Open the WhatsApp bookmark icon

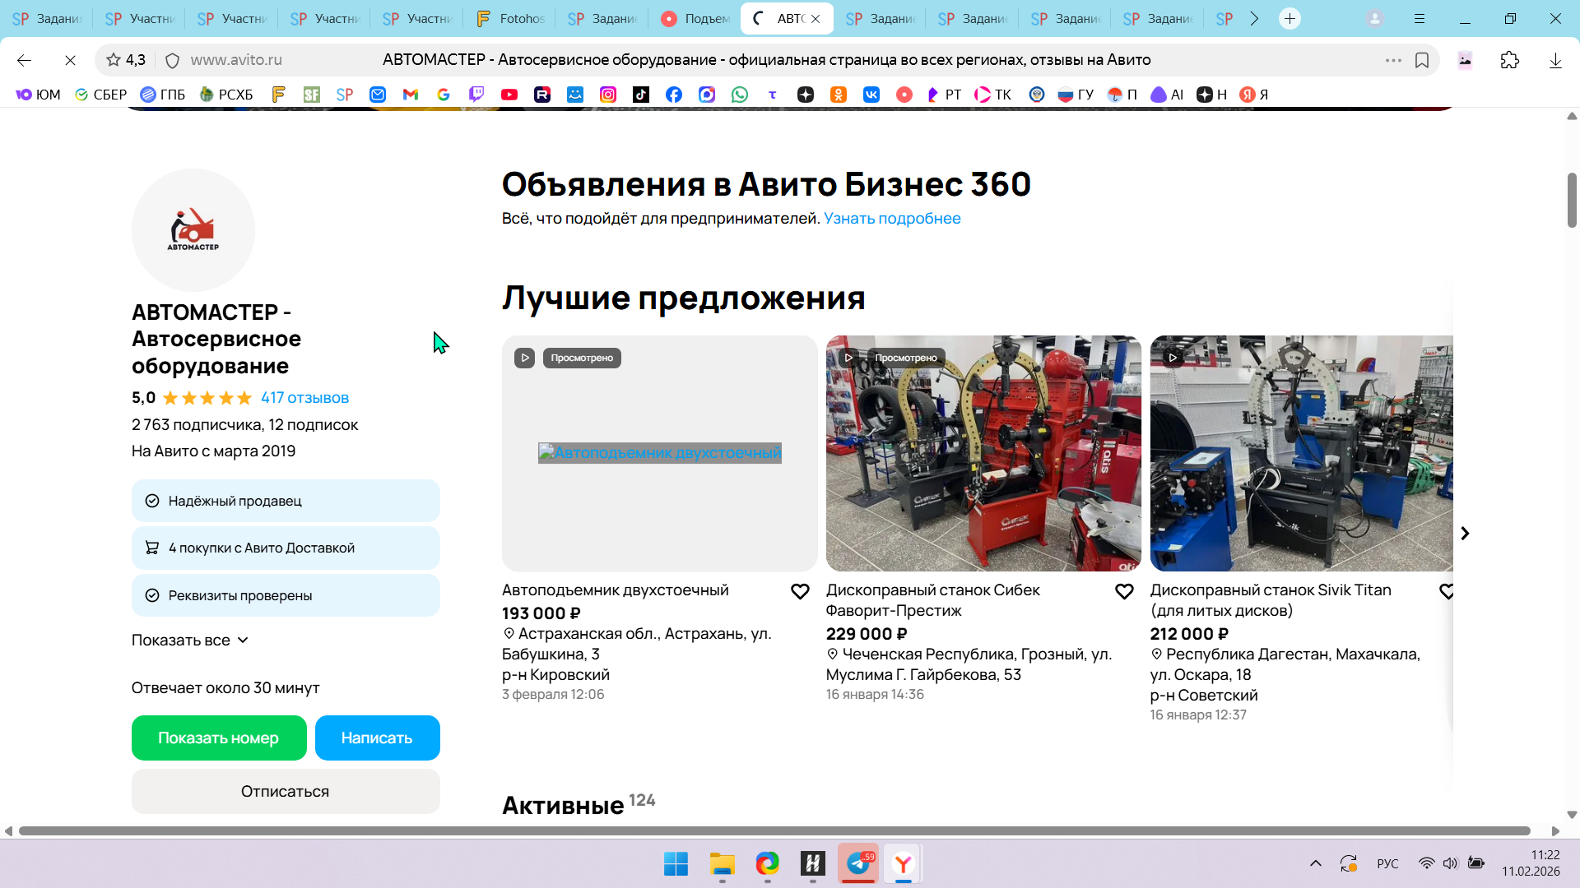740,95
